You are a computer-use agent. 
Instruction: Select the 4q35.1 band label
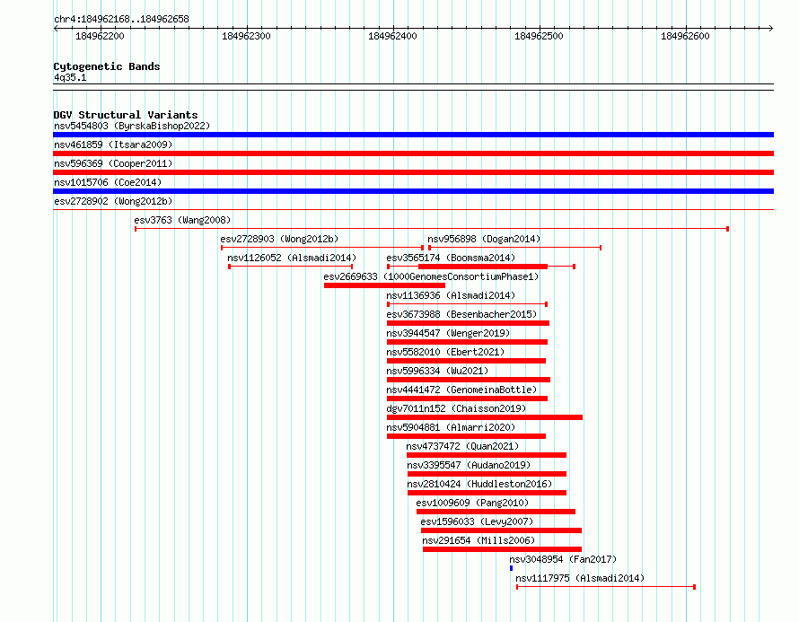[x=70, y=77]
